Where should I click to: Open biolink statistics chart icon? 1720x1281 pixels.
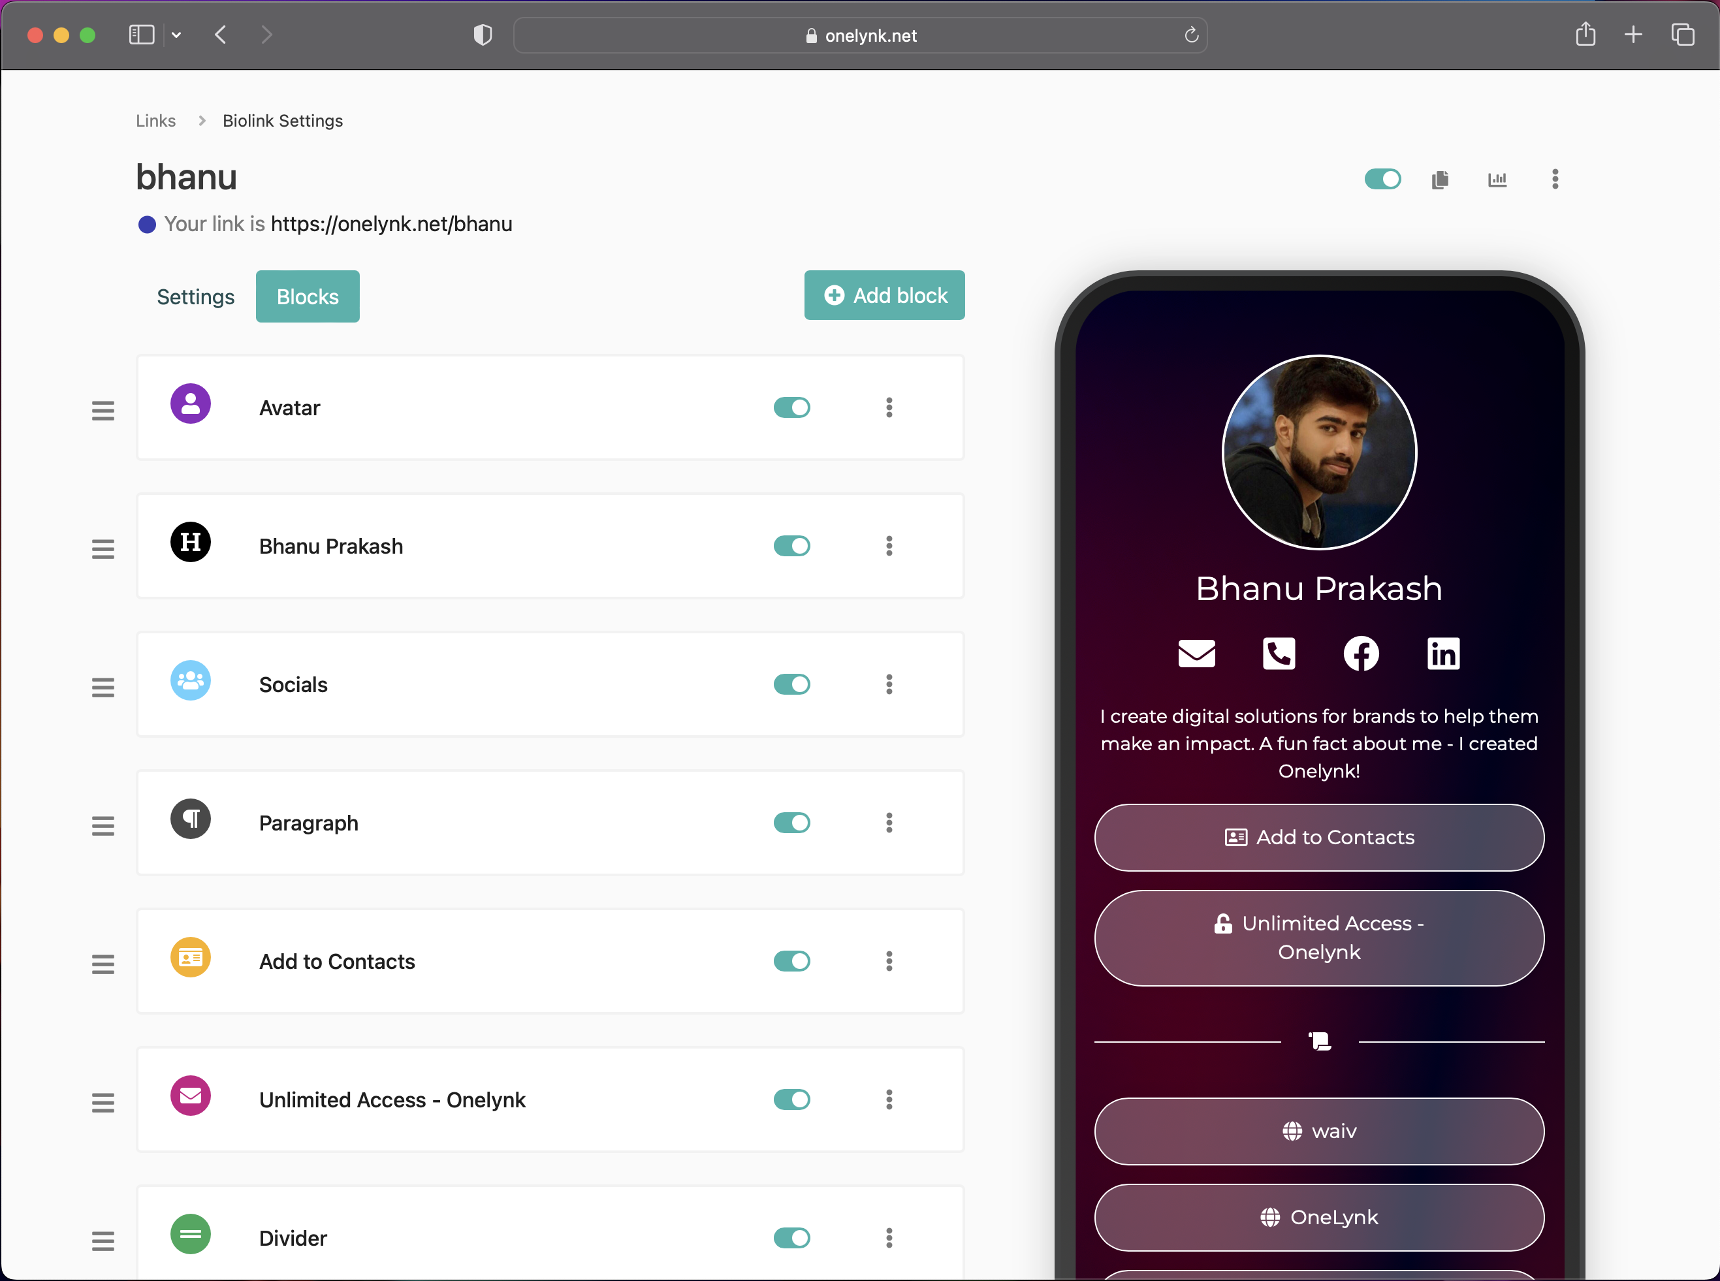pyautogui.click(x=1497, y=180)
